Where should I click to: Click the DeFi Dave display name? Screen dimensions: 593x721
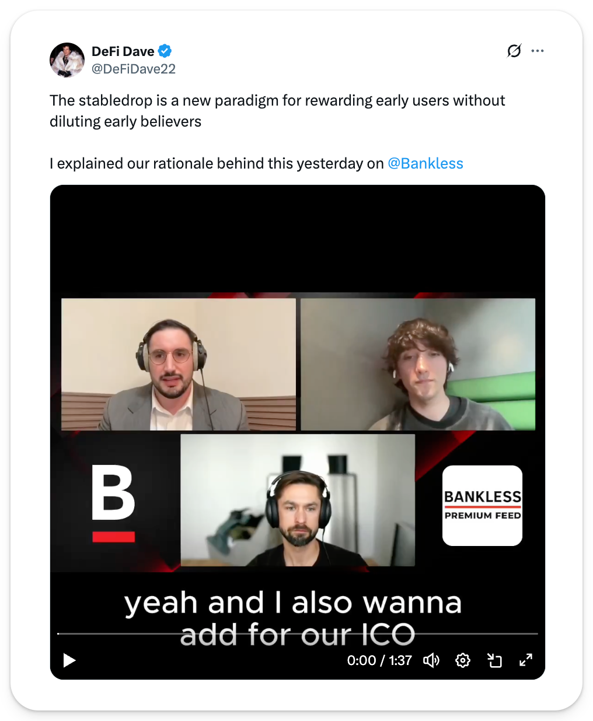point(123,51)
